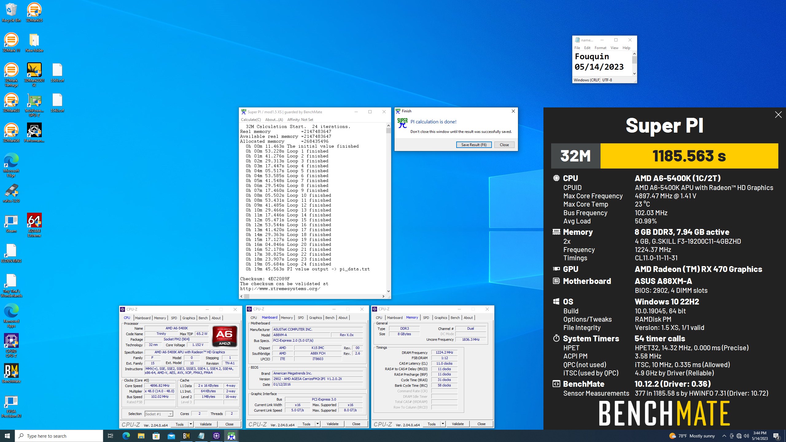Image resolution: width=786 pixels, height=442 pixels.
Task: Select the 5540.cvf file icon
Action: [x=57, y=103]
